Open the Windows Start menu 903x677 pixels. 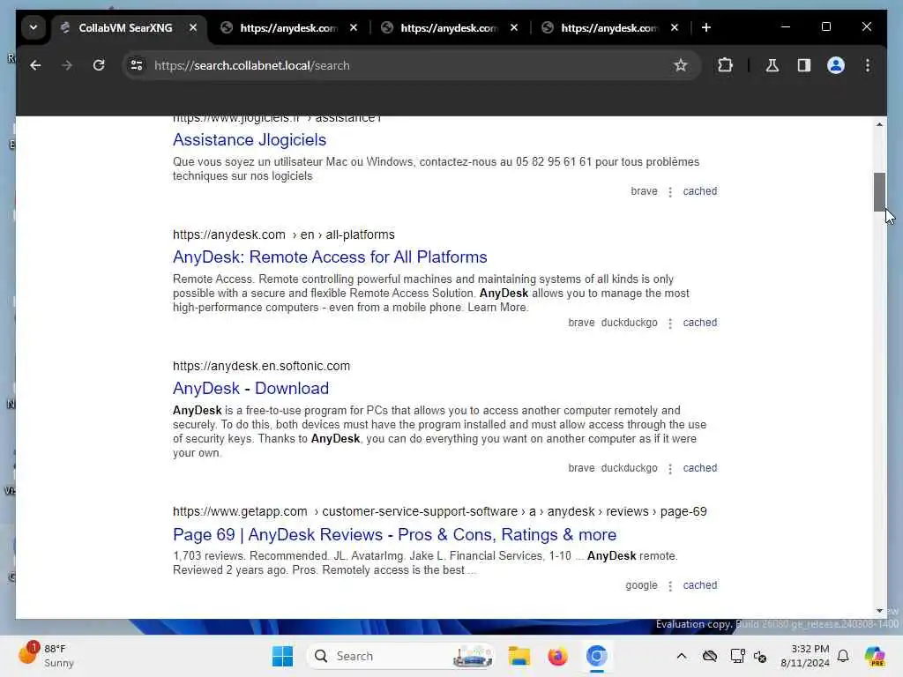282,656
